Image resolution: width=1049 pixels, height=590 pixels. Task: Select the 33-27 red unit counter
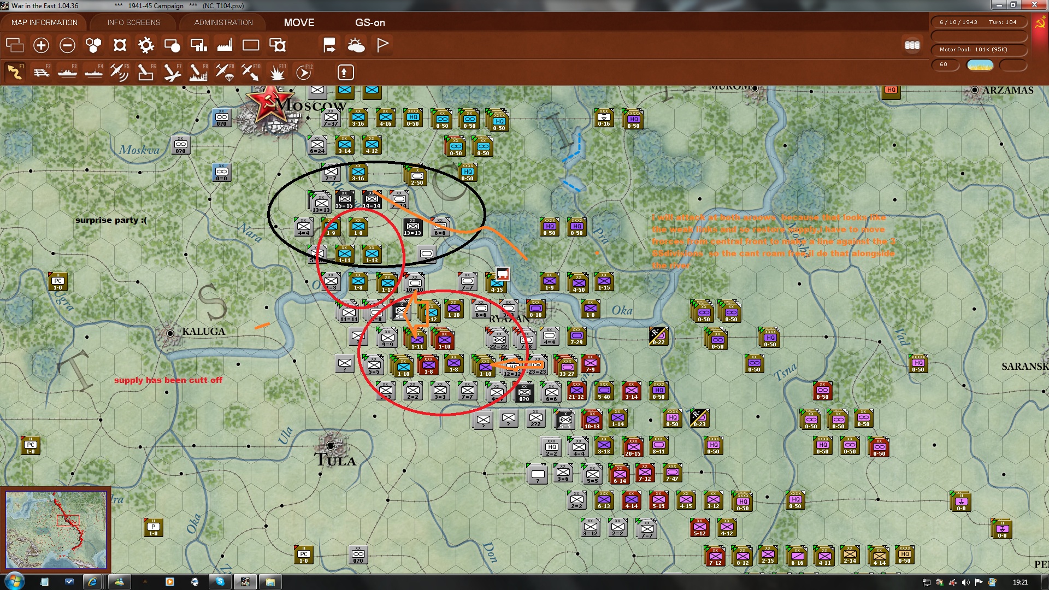(567, 367)
